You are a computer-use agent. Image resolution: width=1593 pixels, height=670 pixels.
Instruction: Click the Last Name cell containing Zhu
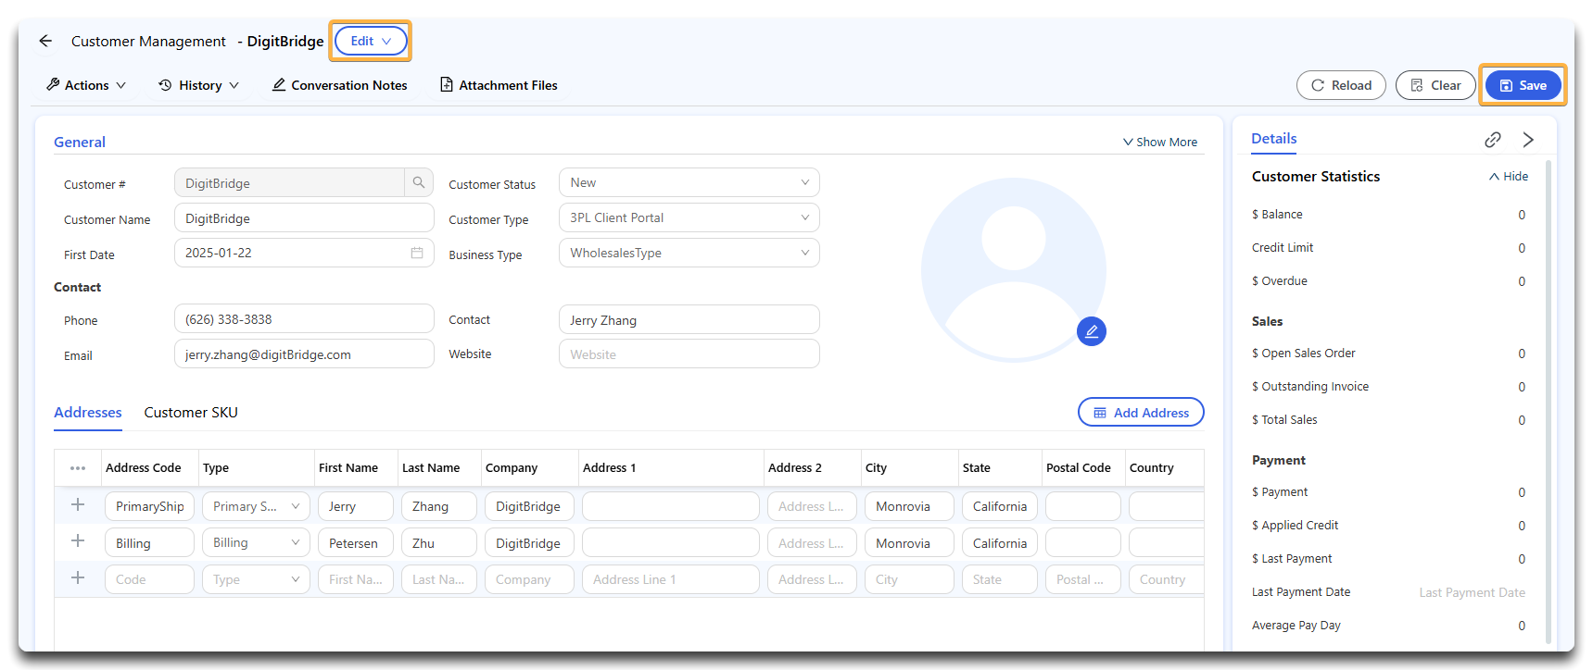[x=439, y=543]
